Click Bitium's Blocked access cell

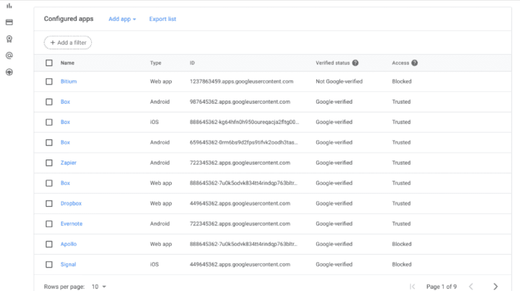[402, 81]
